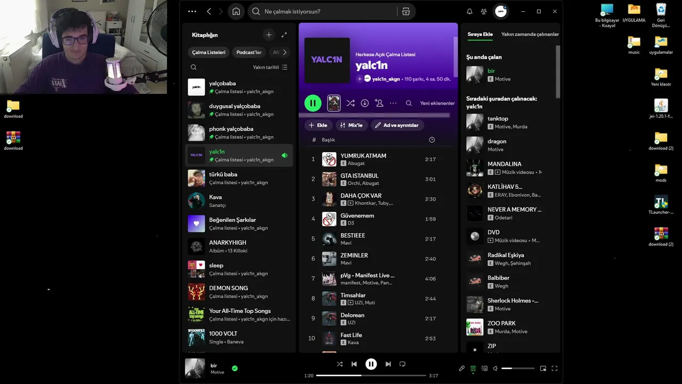The width and height of the screenshot is (682, 384).
Task: Seek within the song progress bar
Action: coord(371,375)
